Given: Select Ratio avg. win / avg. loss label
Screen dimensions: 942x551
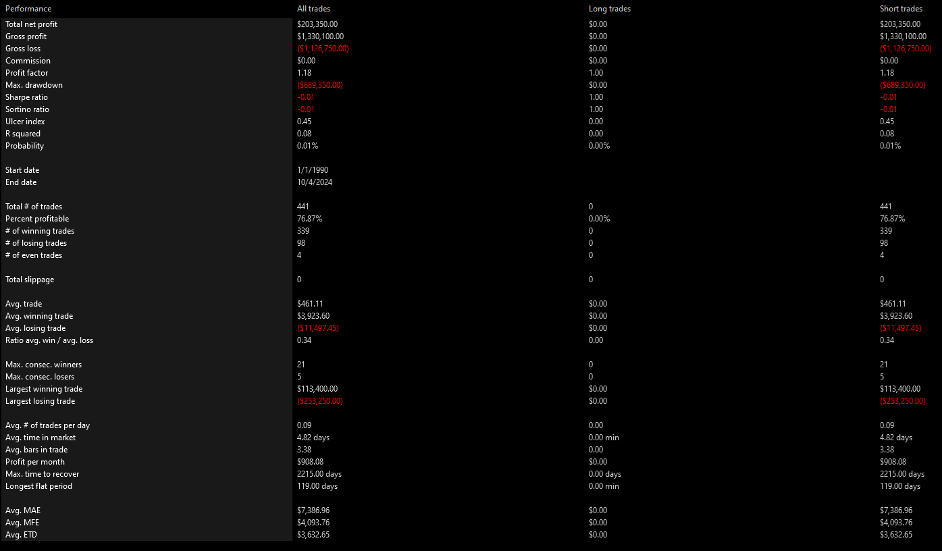Looking at the screenshot, I should [x=49, y=340].
